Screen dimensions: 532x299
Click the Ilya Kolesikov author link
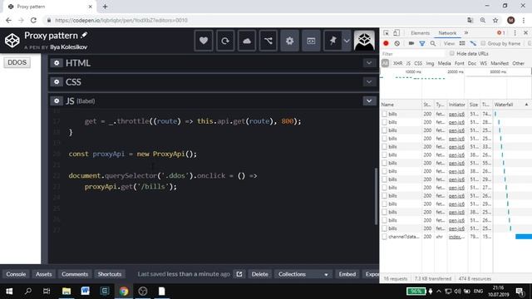(x=68, y=47)
